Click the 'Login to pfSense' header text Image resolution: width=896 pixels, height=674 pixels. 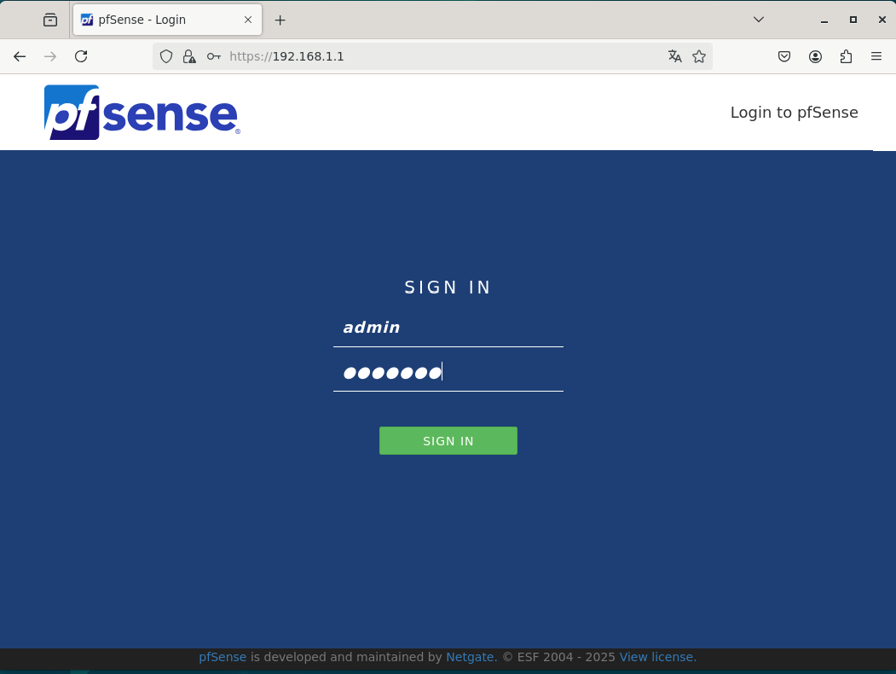pos(795,113)
